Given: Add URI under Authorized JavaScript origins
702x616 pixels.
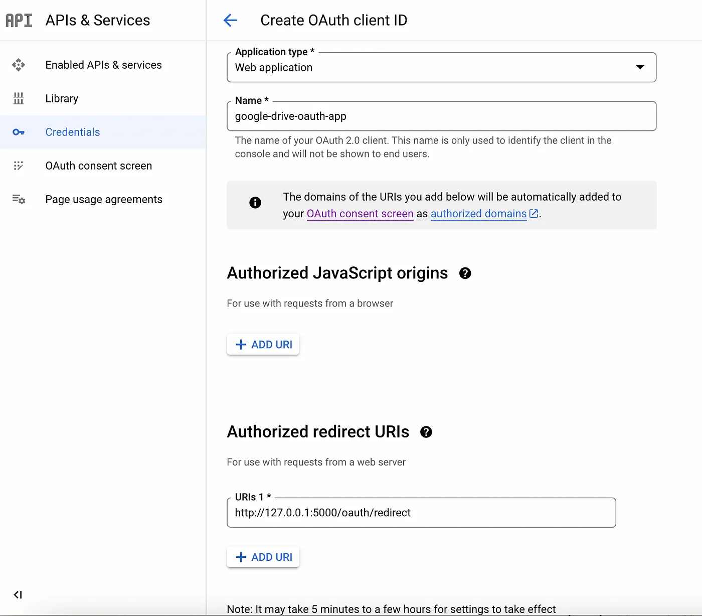Looking at the screenshot, I should coord(263,345).
